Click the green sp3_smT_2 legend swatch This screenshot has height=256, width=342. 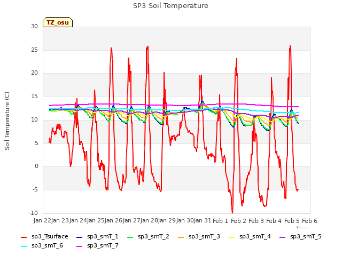point(130,237)
